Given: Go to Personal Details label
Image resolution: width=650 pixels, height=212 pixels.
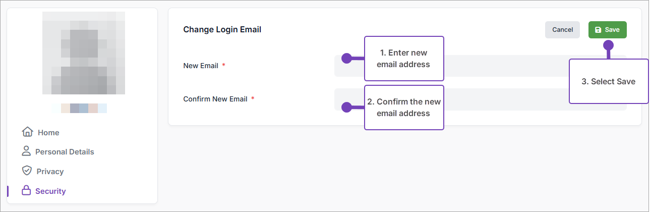Looking at the screenshot, I should point(65,152).
